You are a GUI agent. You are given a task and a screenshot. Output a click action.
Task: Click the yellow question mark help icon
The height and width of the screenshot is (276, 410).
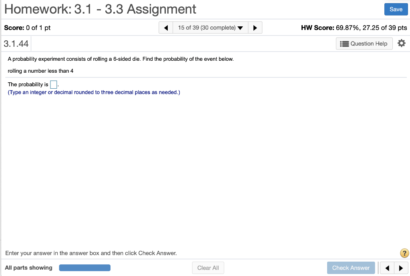click(x=404, y=253)
